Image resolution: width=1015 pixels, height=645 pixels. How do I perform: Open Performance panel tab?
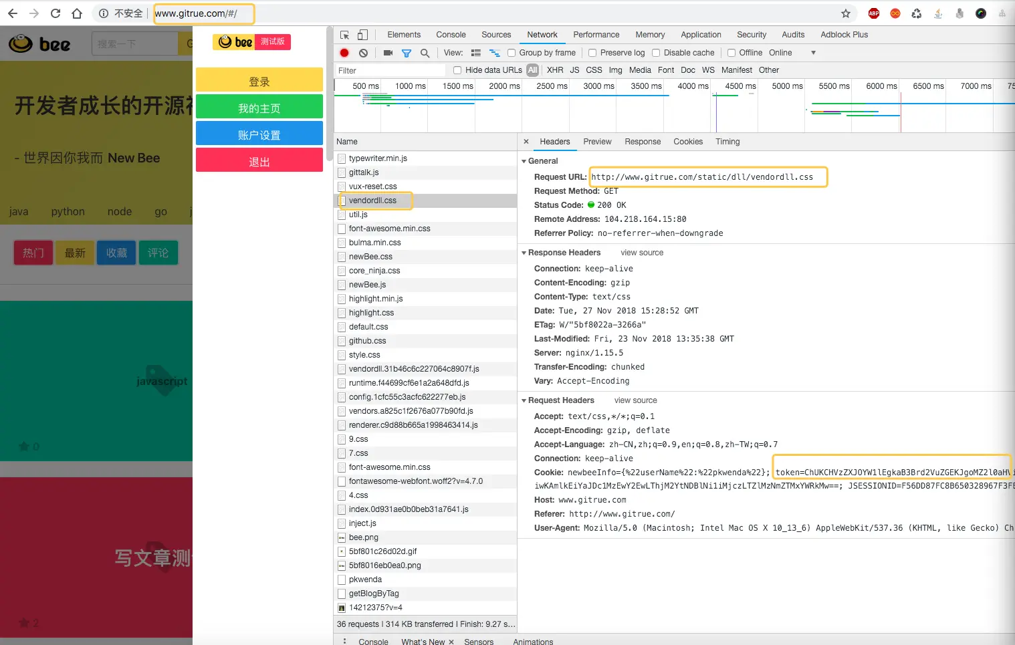[596, 35]
